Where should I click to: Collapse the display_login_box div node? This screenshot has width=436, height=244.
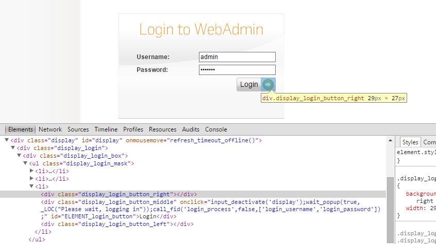point(19,156)
